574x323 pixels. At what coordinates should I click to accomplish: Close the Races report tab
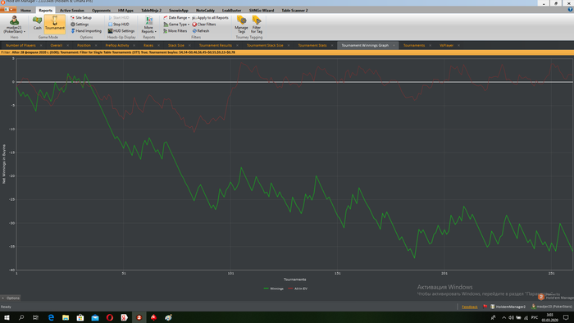coord(158,45)
